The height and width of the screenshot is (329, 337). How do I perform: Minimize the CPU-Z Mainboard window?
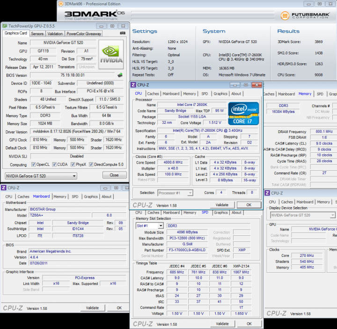pyautogui.click(x=105, y=188)
